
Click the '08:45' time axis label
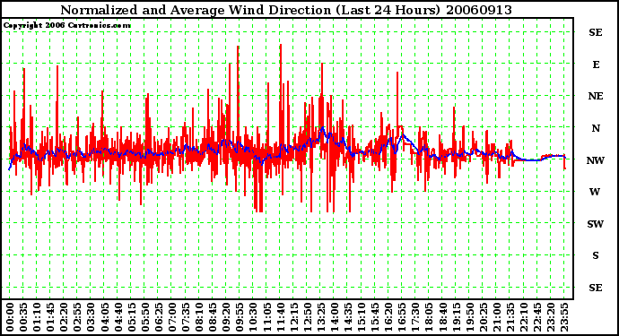(213, 317)
